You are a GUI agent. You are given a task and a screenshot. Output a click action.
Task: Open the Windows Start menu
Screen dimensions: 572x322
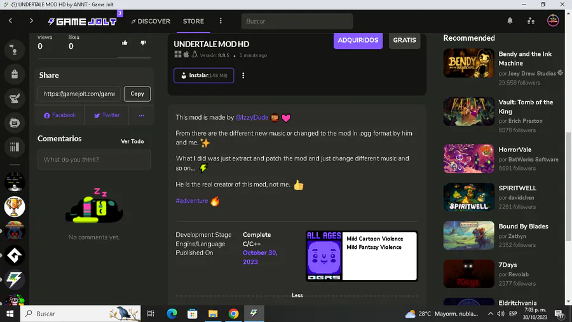(x=10, y=314)
